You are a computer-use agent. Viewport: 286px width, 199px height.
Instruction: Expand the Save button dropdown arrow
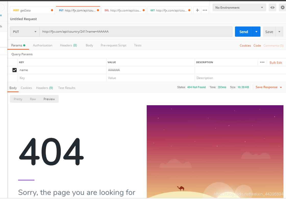tap(279, 32)
